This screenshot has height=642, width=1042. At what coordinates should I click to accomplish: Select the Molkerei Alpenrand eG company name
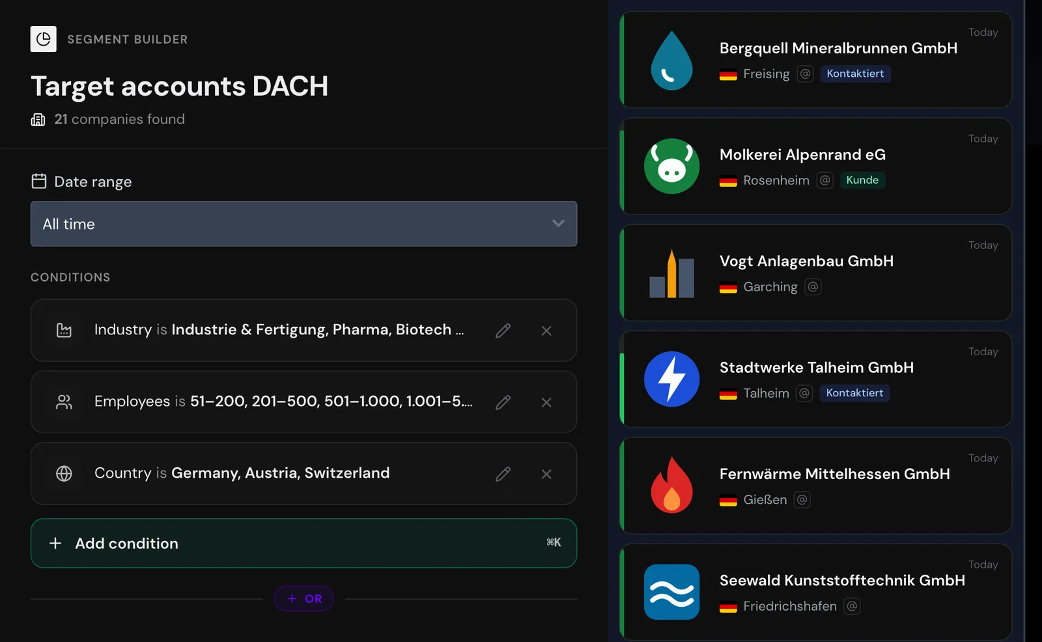(x=802, y=154)
